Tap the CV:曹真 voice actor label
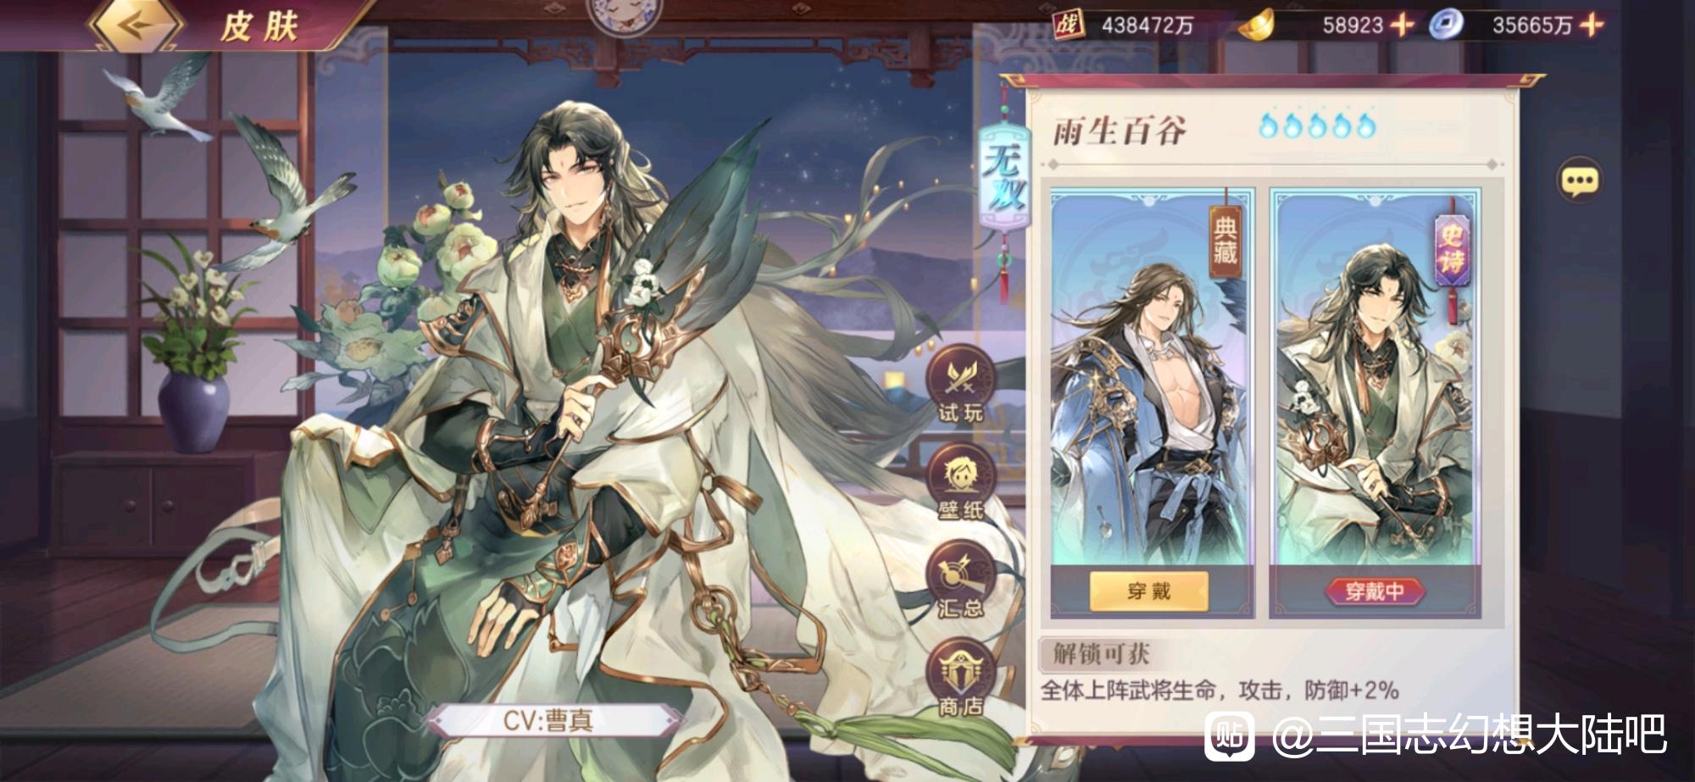Image resolution: width=1695 pixels, height=782 pixels. 549,720
